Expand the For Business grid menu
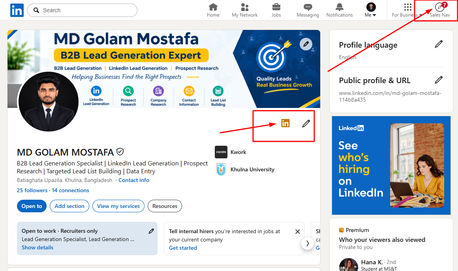Viewport: 458px width, 271px height. pyautogui.click(x=407, y=10)
